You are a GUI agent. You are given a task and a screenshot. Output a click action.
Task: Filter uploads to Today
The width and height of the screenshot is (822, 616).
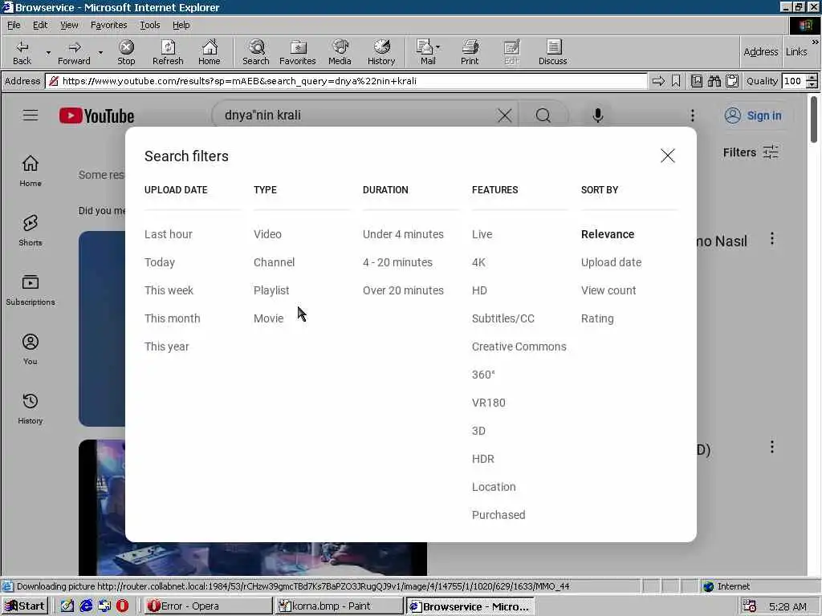[x=160, y=262]
